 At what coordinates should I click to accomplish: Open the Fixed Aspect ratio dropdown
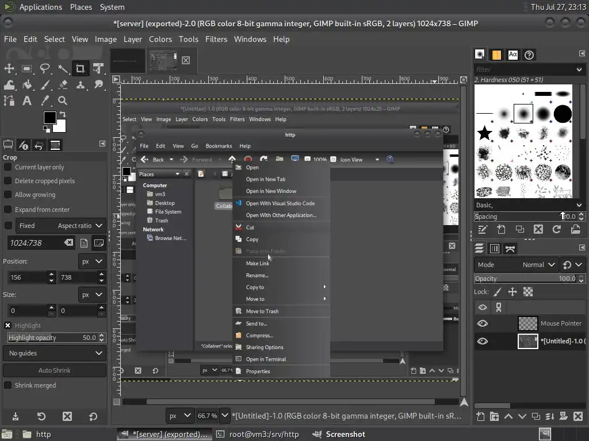coord(60,225)
